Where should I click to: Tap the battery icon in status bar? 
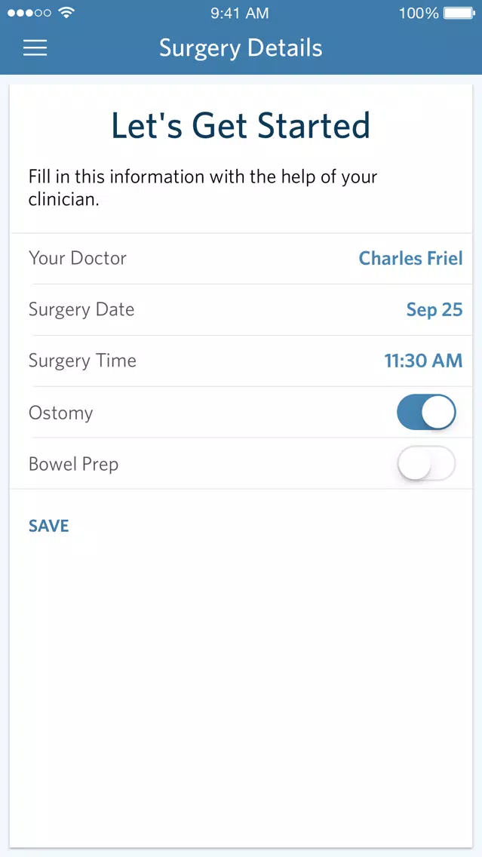click(x=459, y=13)
